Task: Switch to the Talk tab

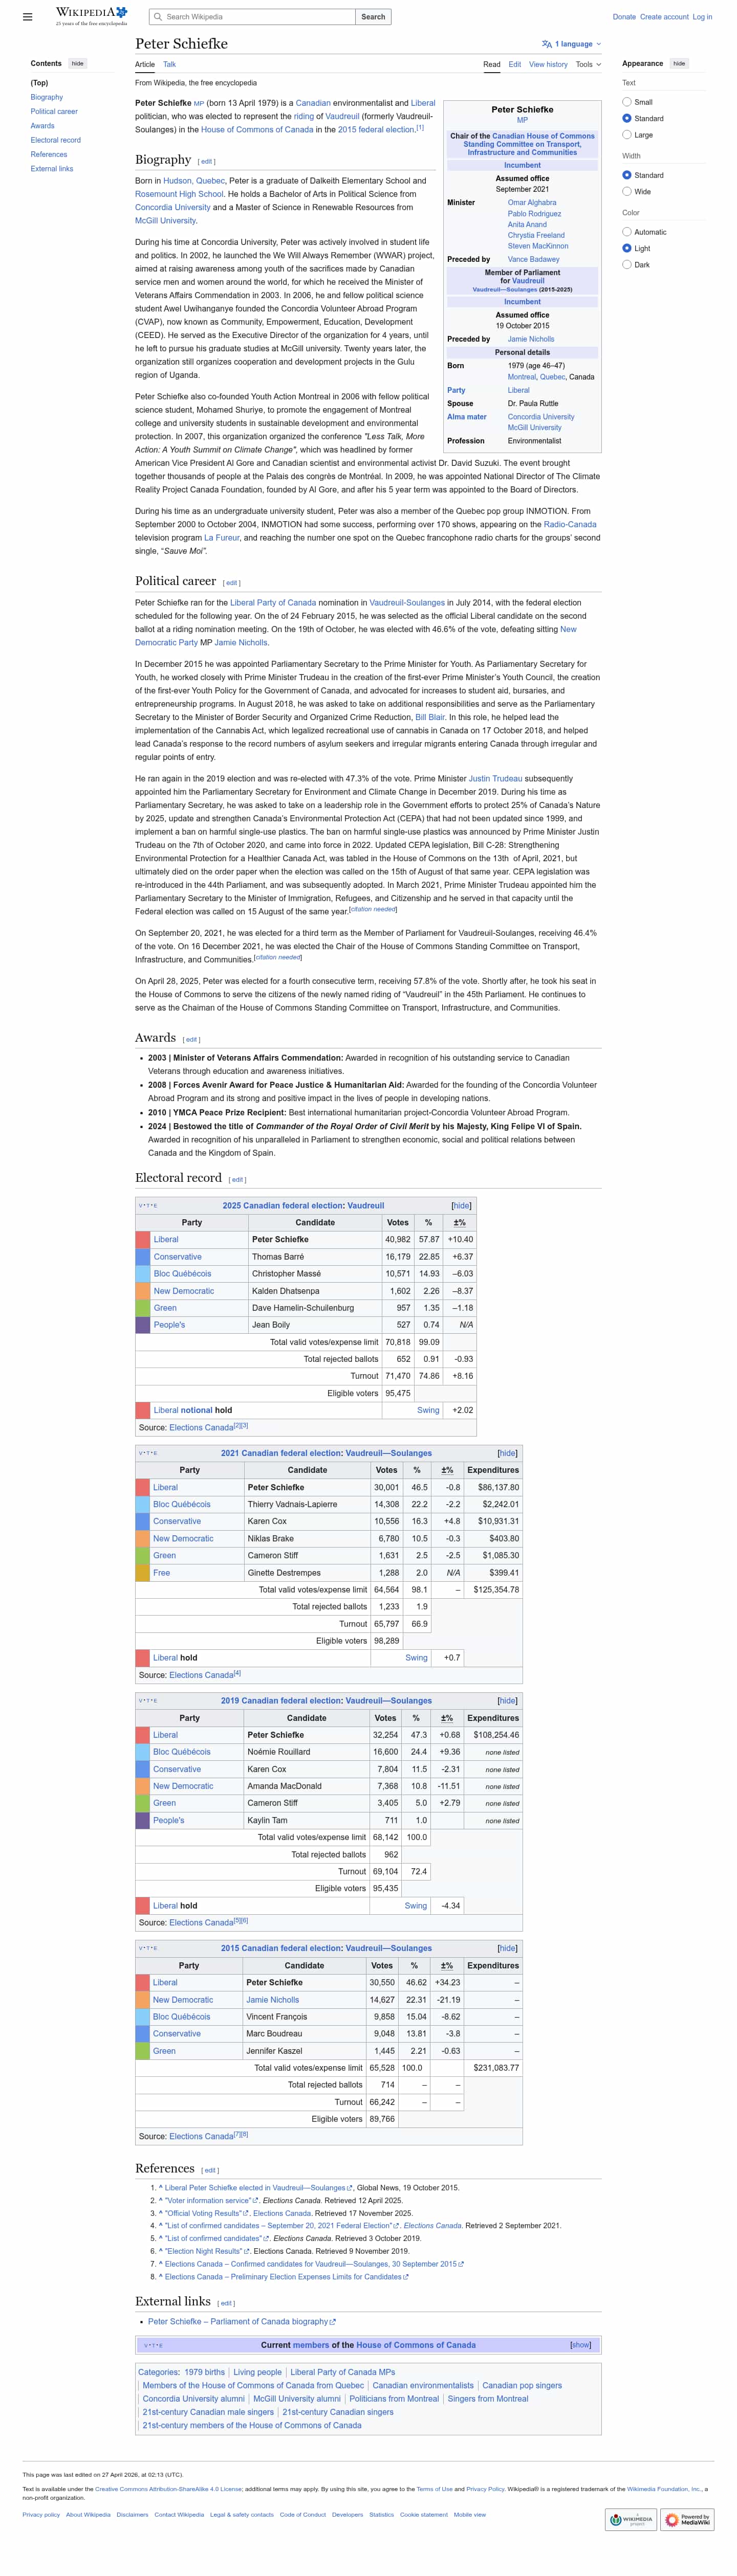Action: [x=169, y=64]
